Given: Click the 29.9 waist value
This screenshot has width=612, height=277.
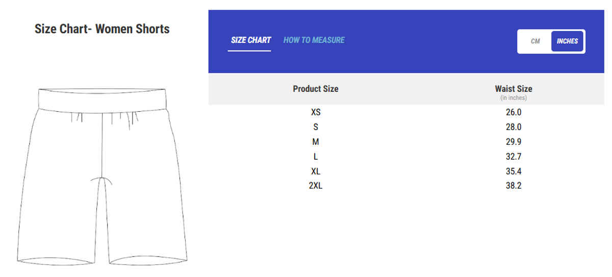Looking at the screenshot, I should (x=513, y=142).
